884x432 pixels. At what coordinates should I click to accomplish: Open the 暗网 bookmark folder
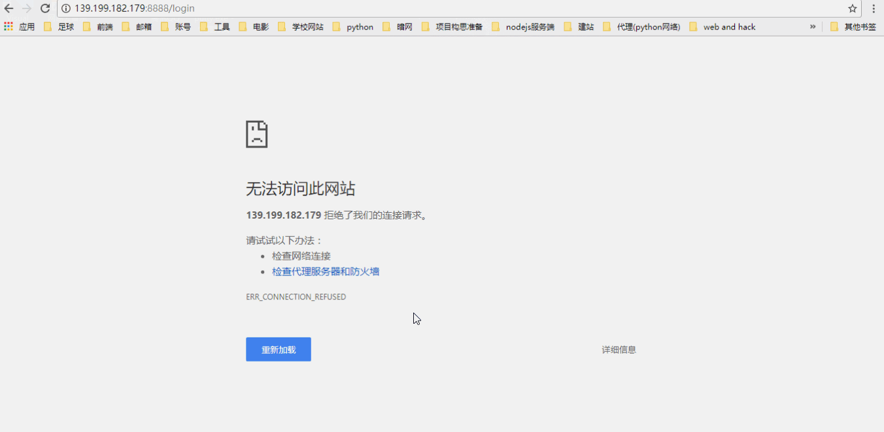(x=398, y=27)
